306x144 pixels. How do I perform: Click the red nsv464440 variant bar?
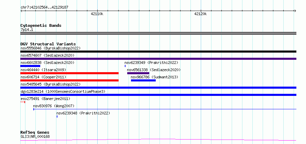pyautogui.click(x=69, y=73)
